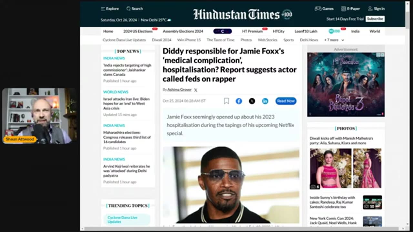Open author's X profile icon

click(x=196, y=90)
